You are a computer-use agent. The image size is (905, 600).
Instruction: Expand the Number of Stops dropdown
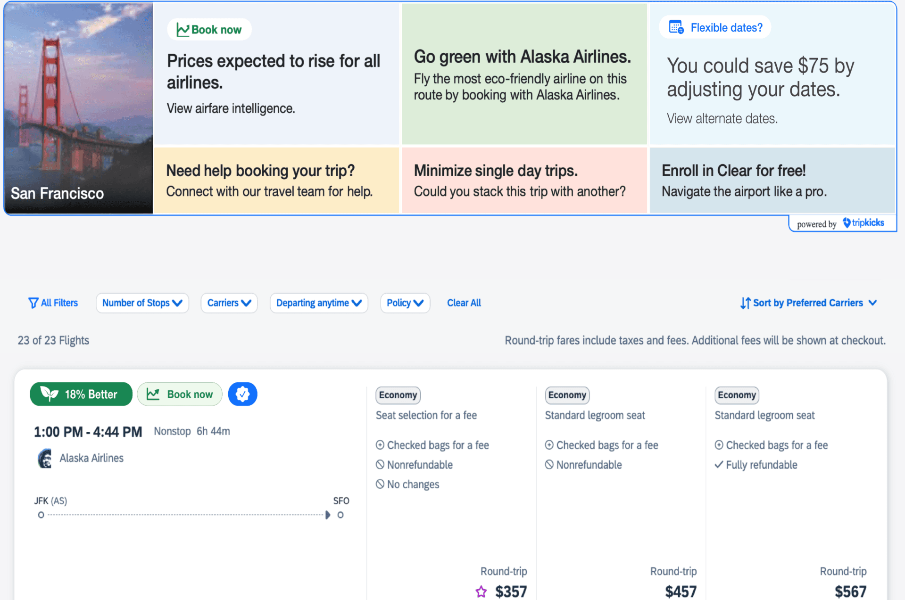point(142,303)
